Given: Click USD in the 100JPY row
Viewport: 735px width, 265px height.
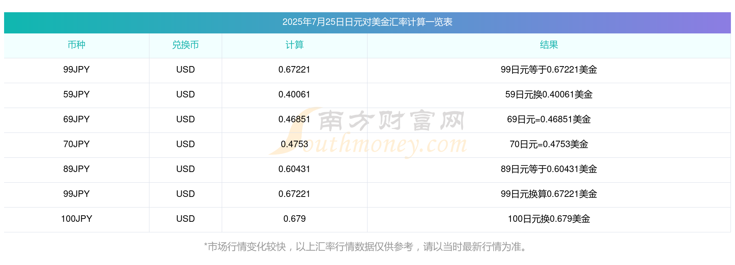Looking at the screenshot, I should [x=185, y=219].
